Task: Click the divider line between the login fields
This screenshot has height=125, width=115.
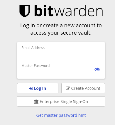Action: coord(62,60)
